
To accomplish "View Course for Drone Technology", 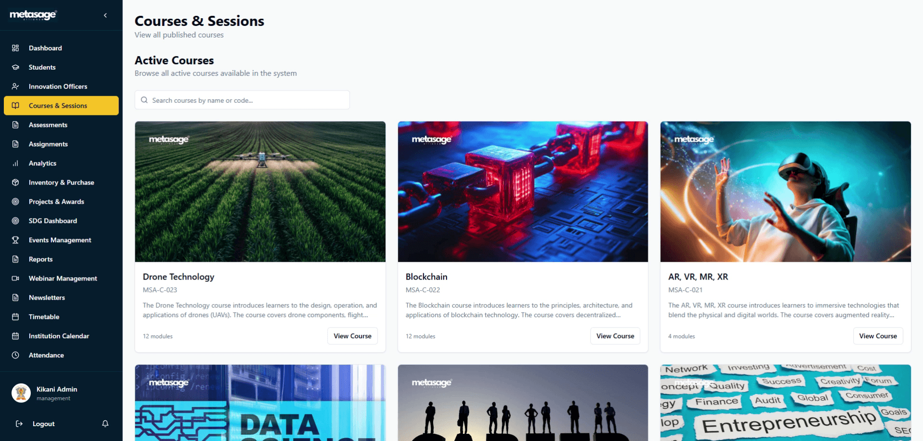I will (352, 336).
